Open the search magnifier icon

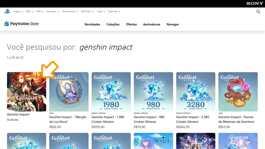coord(258,12)
